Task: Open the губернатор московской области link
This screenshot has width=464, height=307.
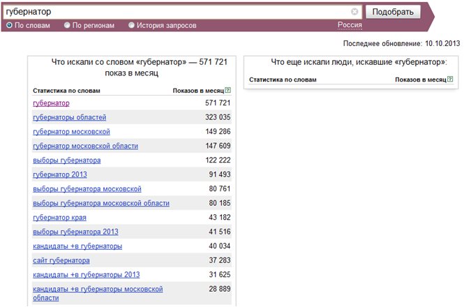Action: click(x=86, y=146)
